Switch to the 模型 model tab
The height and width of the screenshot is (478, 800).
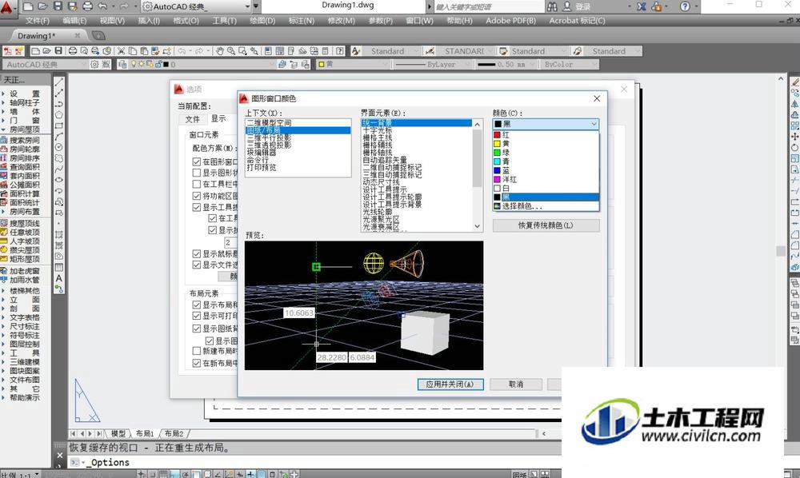click(118, 434)
